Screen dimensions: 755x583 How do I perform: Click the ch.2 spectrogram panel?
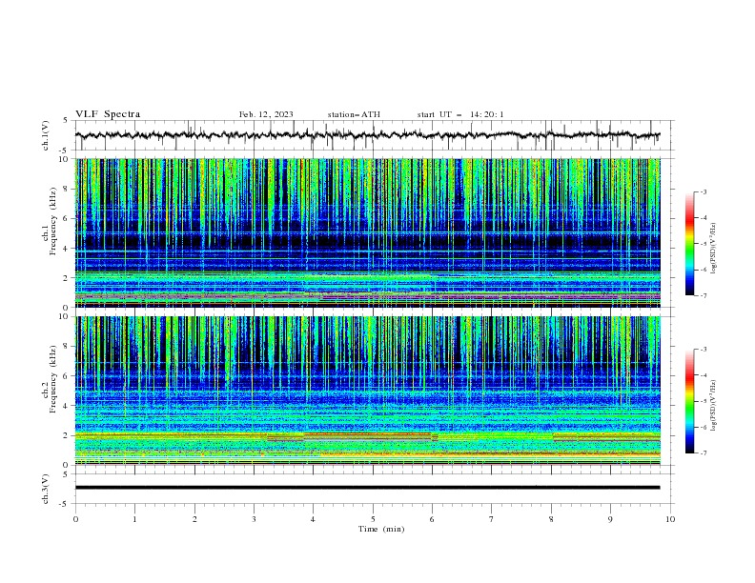click(367, 391)
